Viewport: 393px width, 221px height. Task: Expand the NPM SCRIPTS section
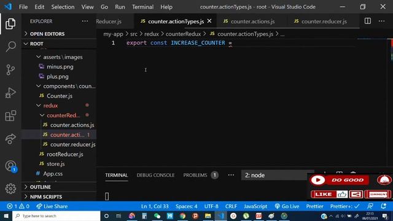point(59,196)
